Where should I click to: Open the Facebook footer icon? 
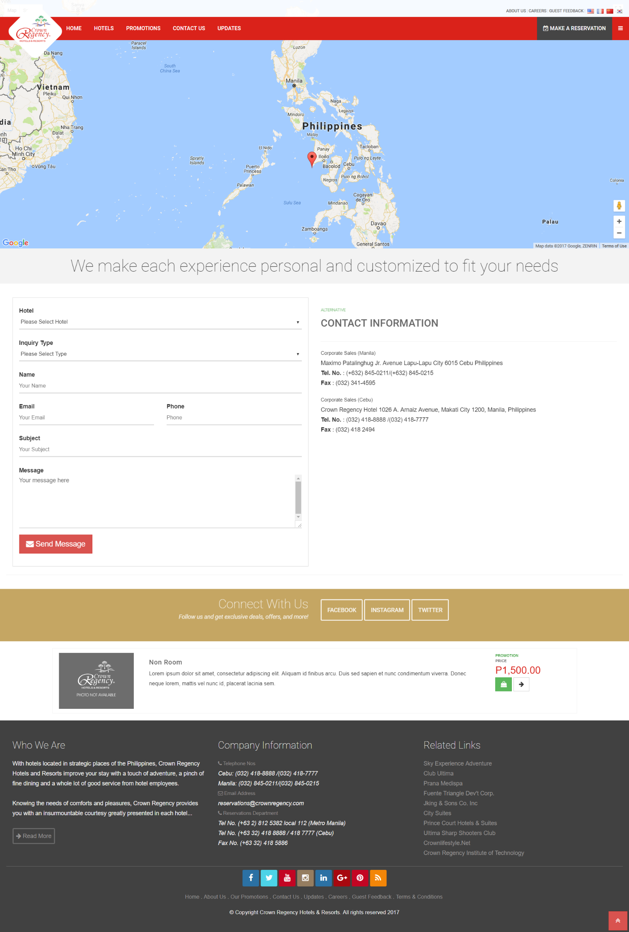tap(251, 878)
